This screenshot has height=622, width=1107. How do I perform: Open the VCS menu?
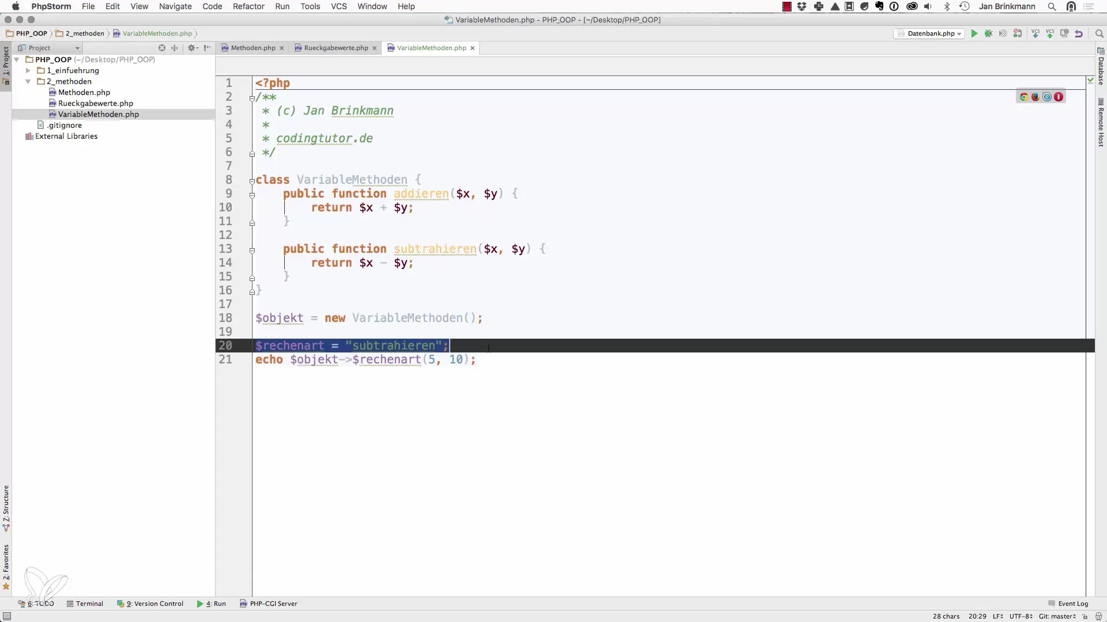click(x=339, y=6)
